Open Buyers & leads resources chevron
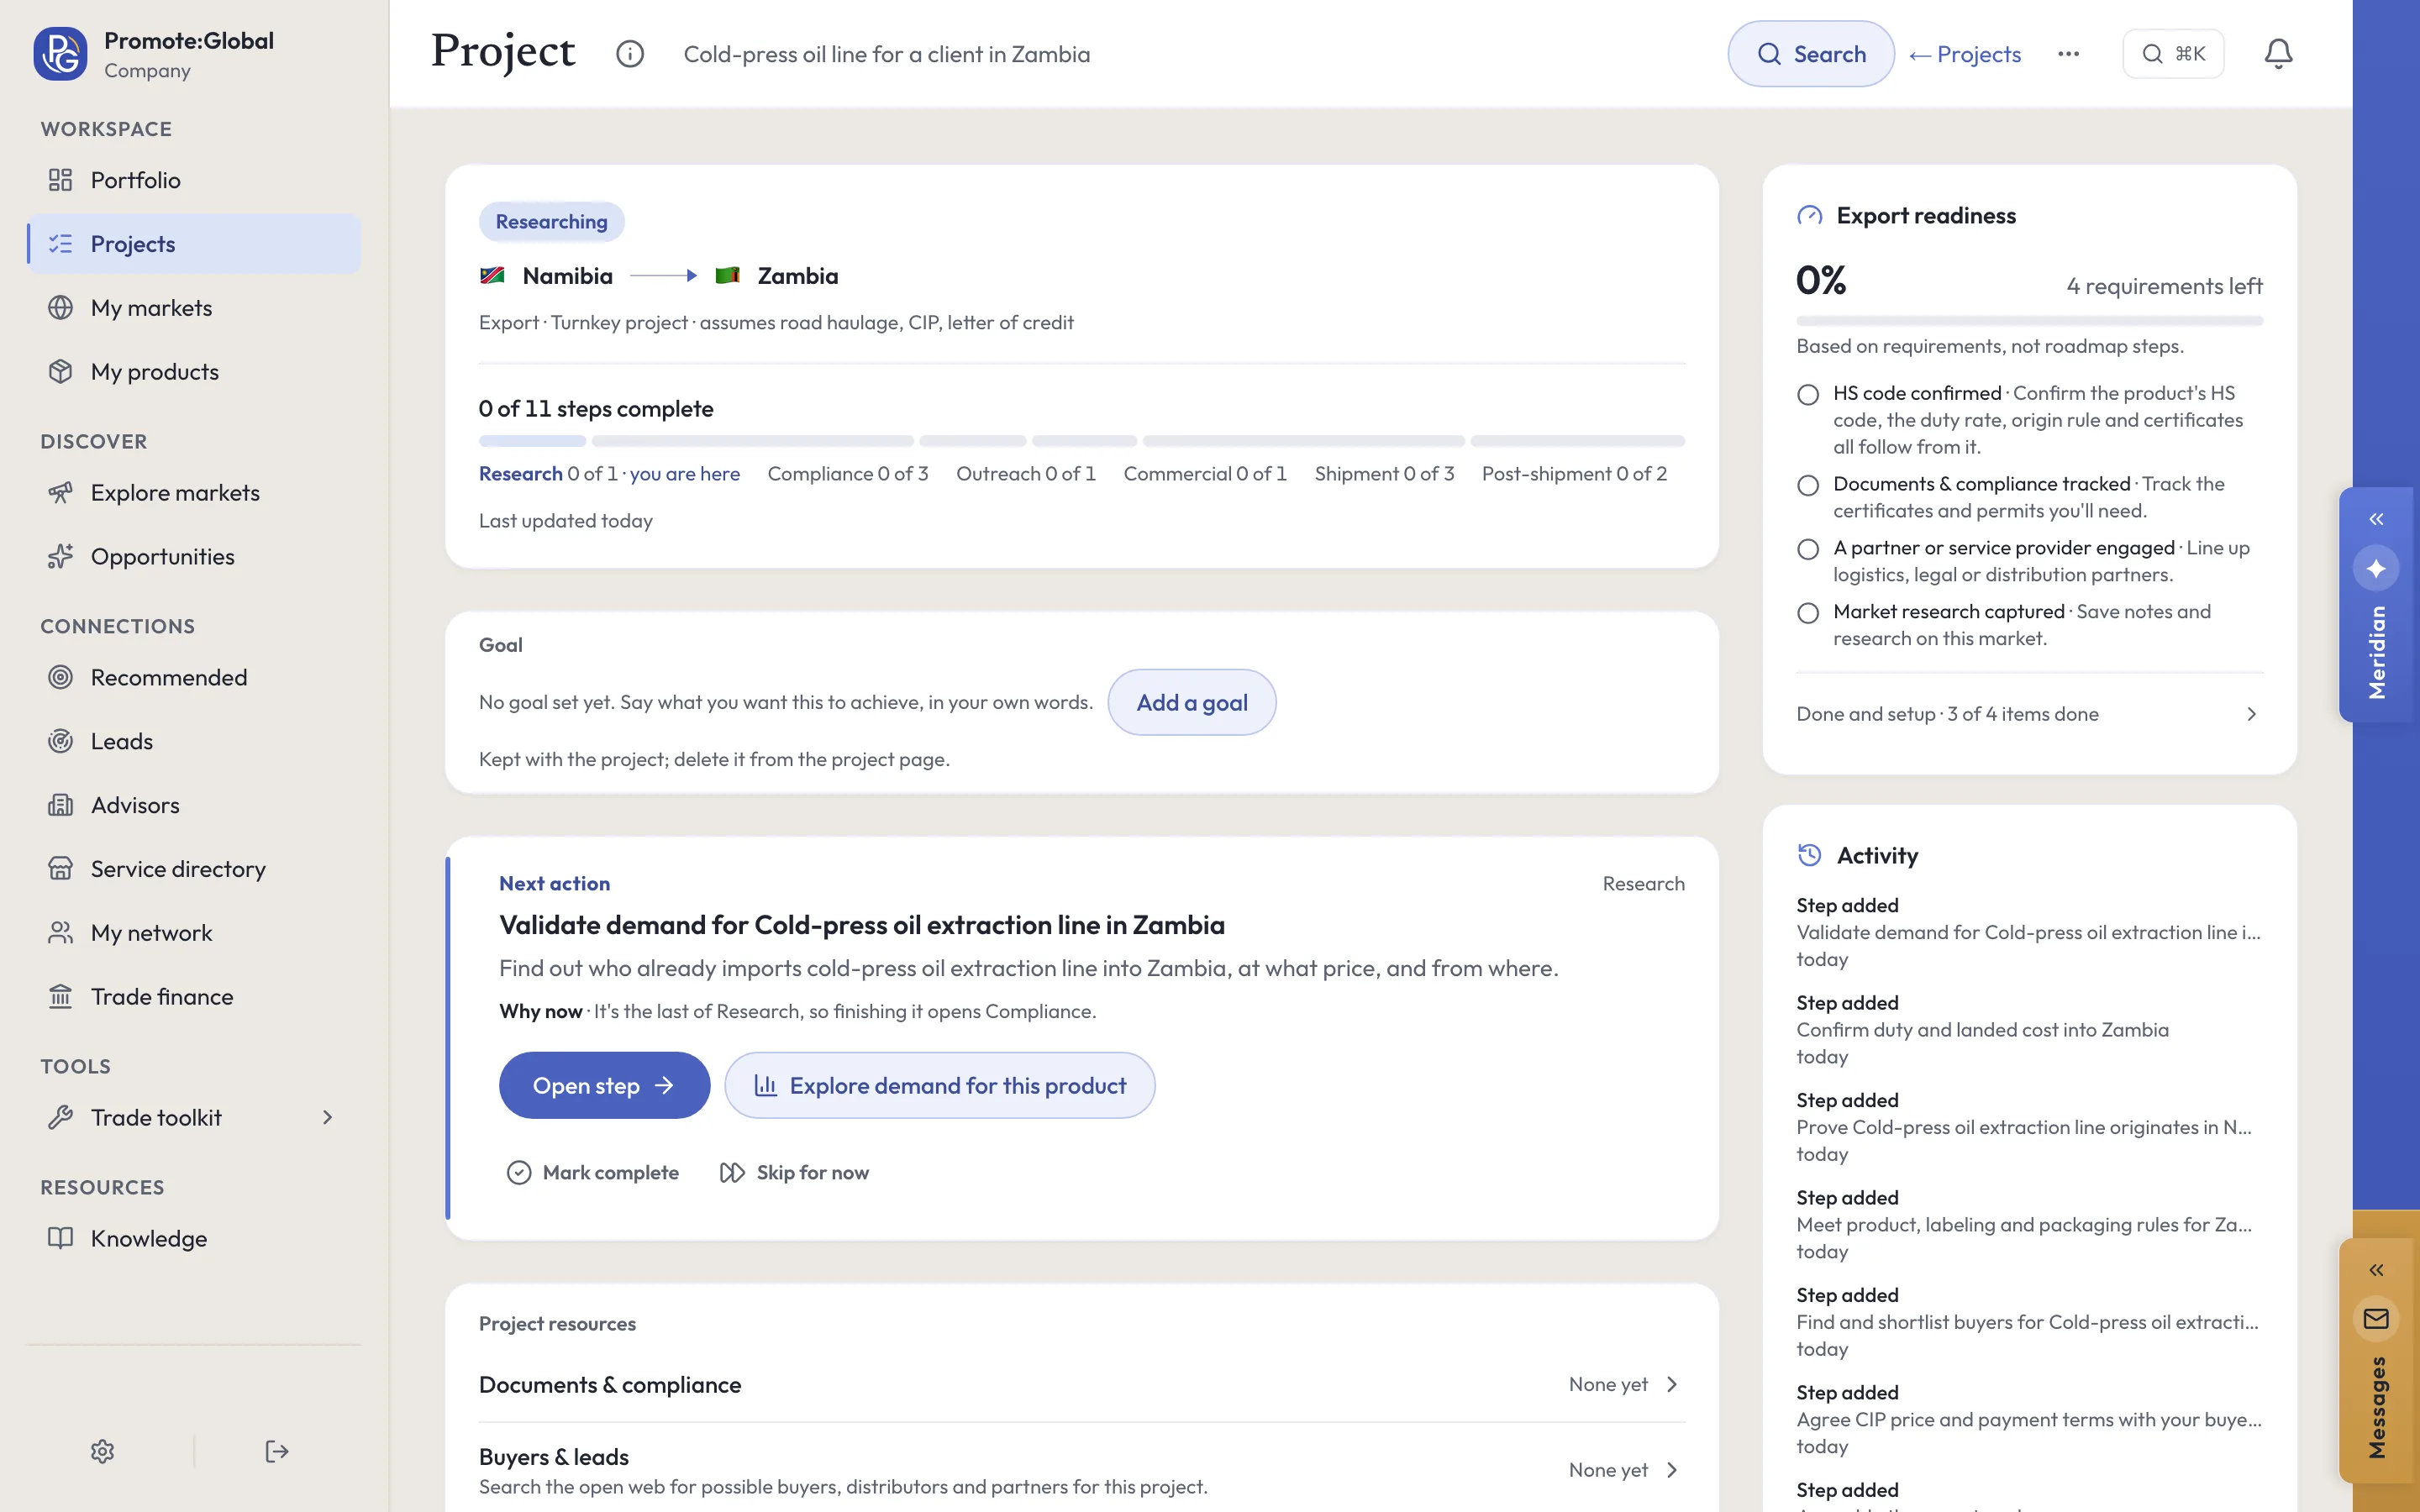 [1672, 1470]
